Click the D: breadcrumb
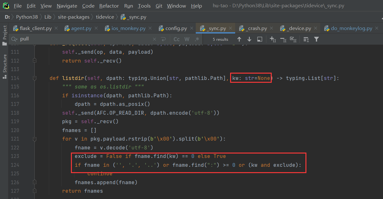This screenshot has width=383, height=199. (x=7, y=17)
